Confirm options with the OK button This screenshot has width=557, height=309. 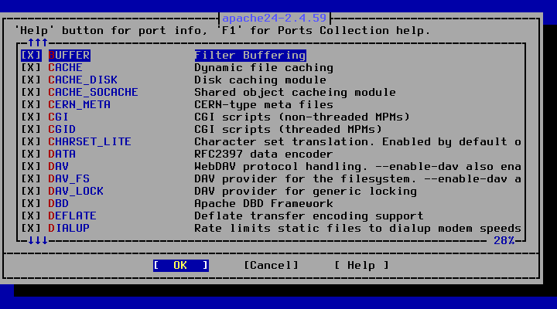181,266
